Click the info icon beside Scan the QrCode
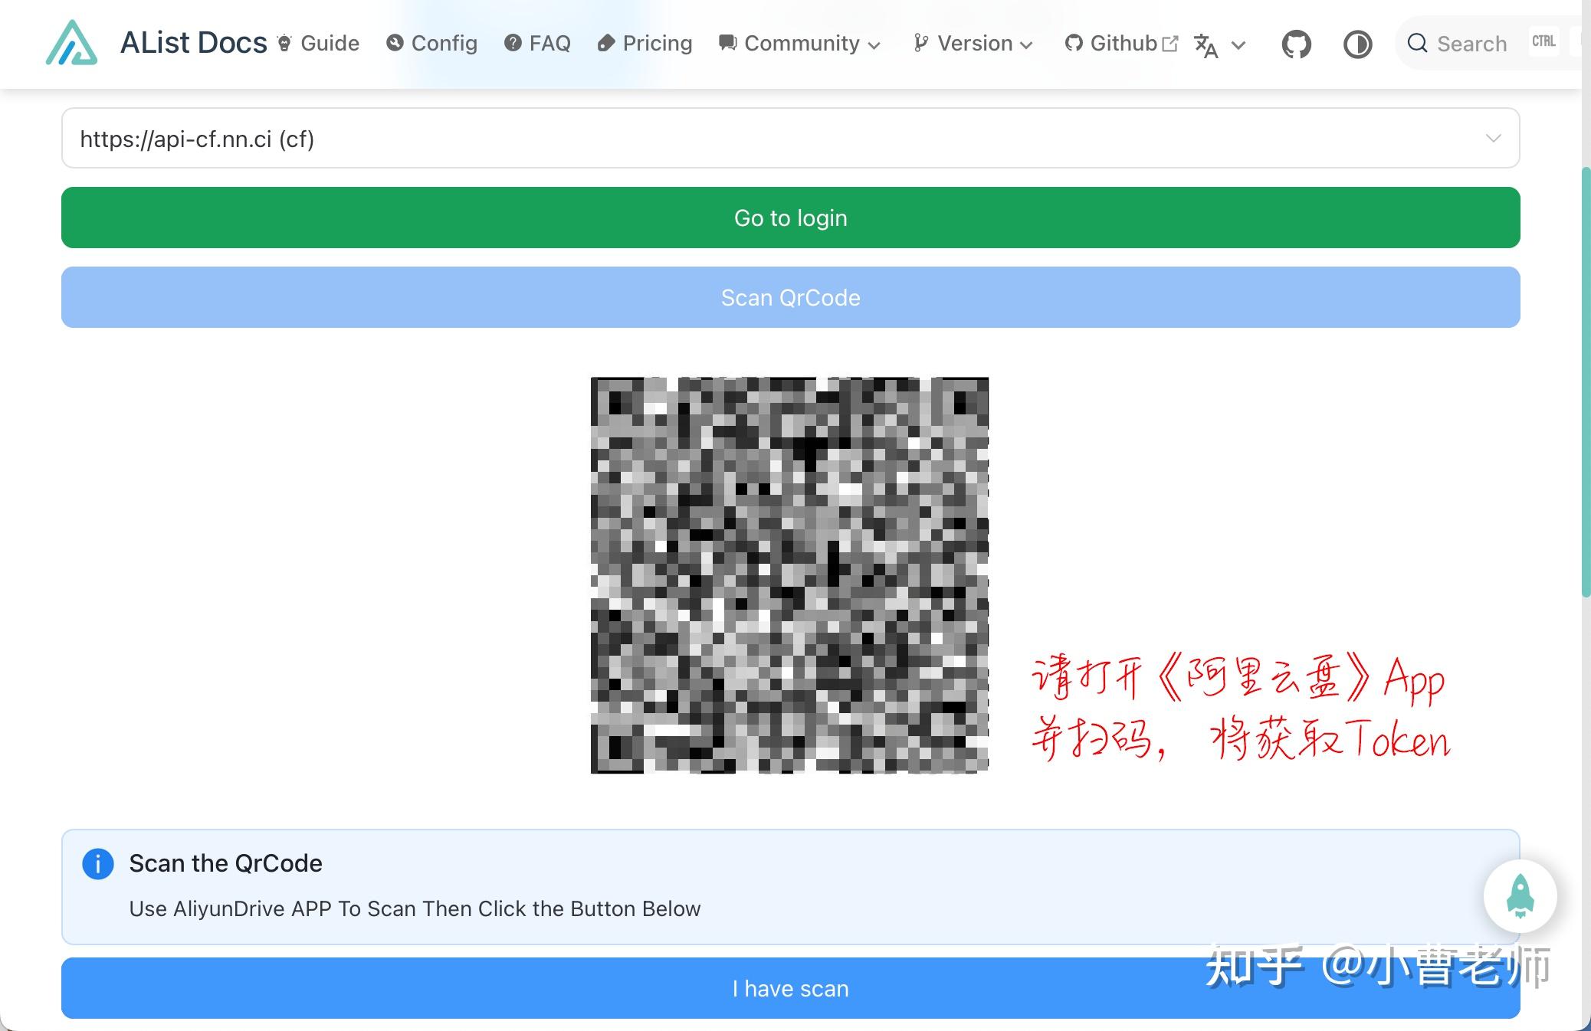Viewport: 1591px width, 1031px height. pos(98,864)
